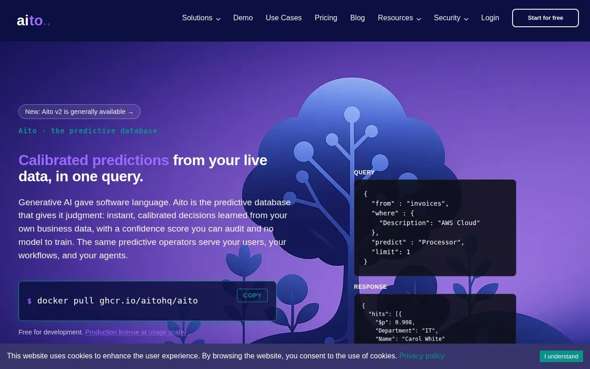Open the cookie Privacy policy link
The image size is (590, 369).
click(422, 356)
